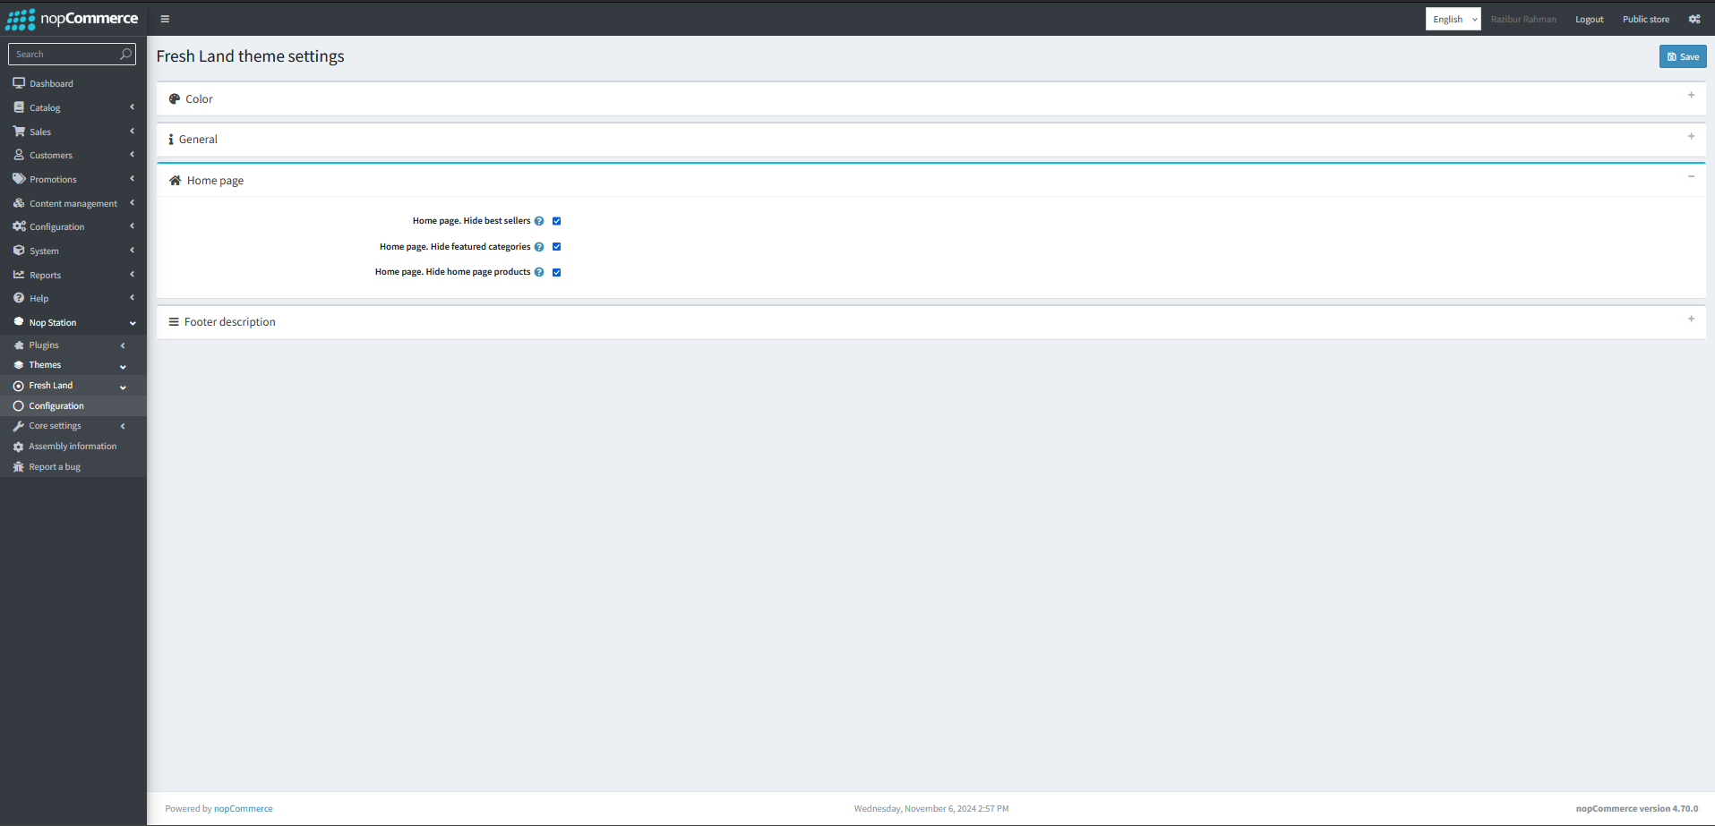Click the Sales cart icon
Screen dimensions: 1715x826
coord(19,132)
